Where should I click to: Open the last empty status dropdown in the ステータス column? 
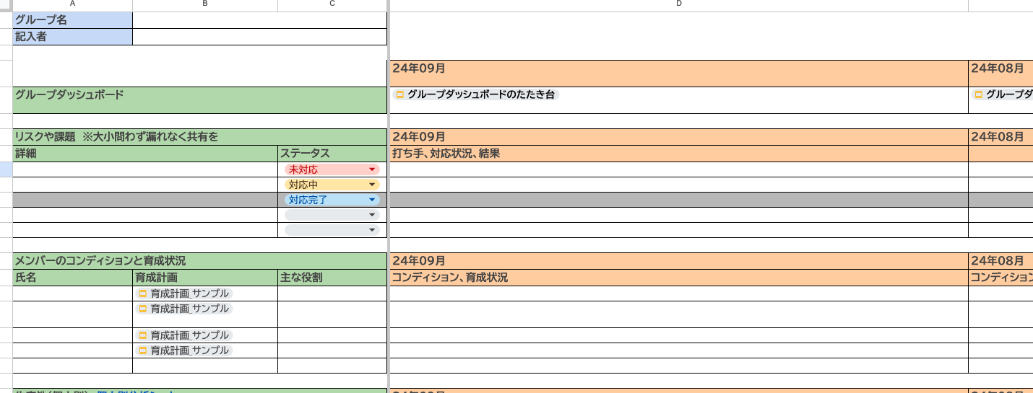(332, 230)
